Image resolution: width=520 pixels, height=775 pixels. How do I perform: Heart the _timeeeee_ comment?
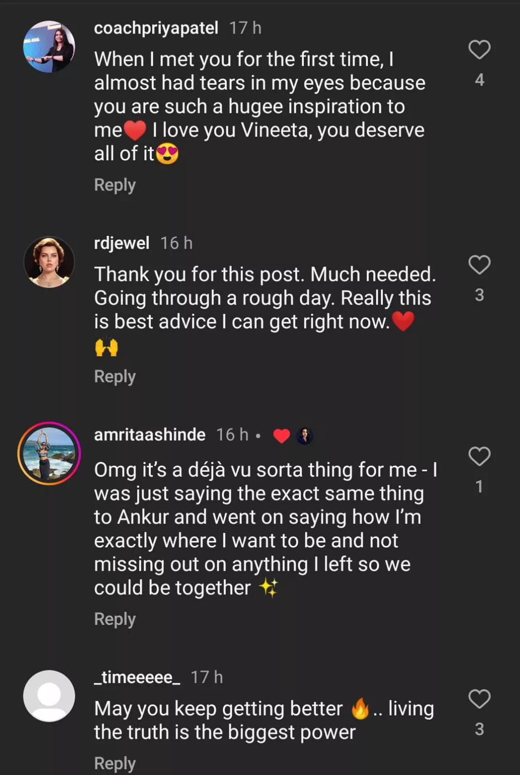pos(479,698)
